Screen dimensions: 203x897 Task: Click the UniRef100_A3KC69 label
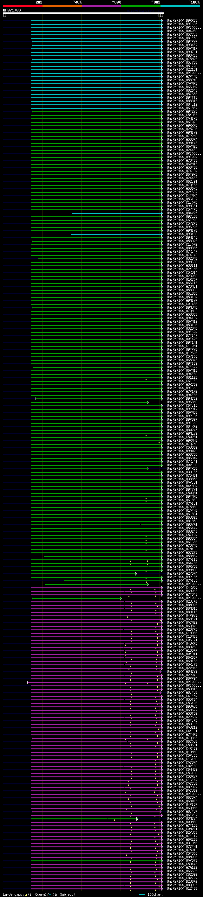point(182,384)
